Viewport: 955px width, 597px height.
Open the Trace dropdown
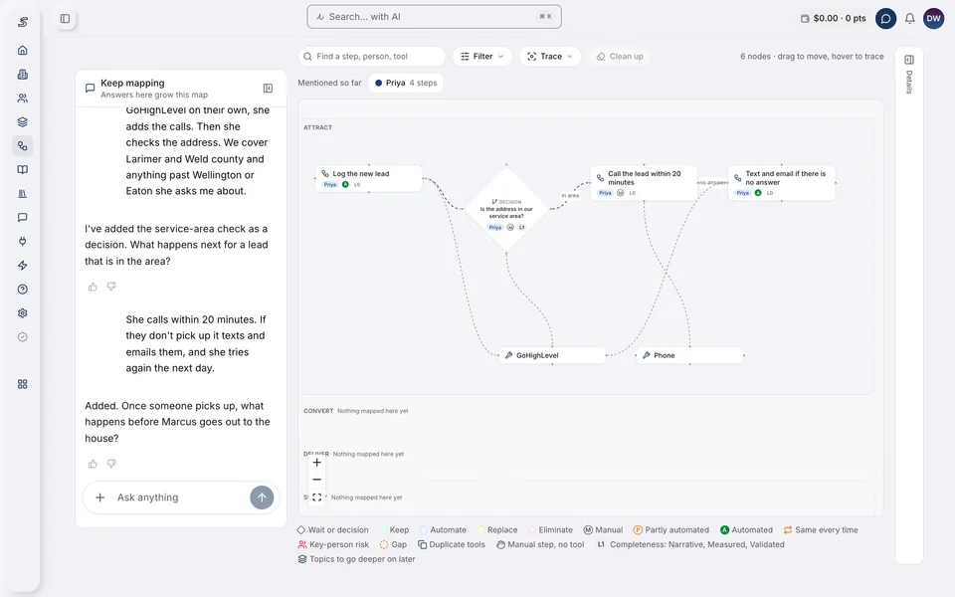(x=550, y=56)
